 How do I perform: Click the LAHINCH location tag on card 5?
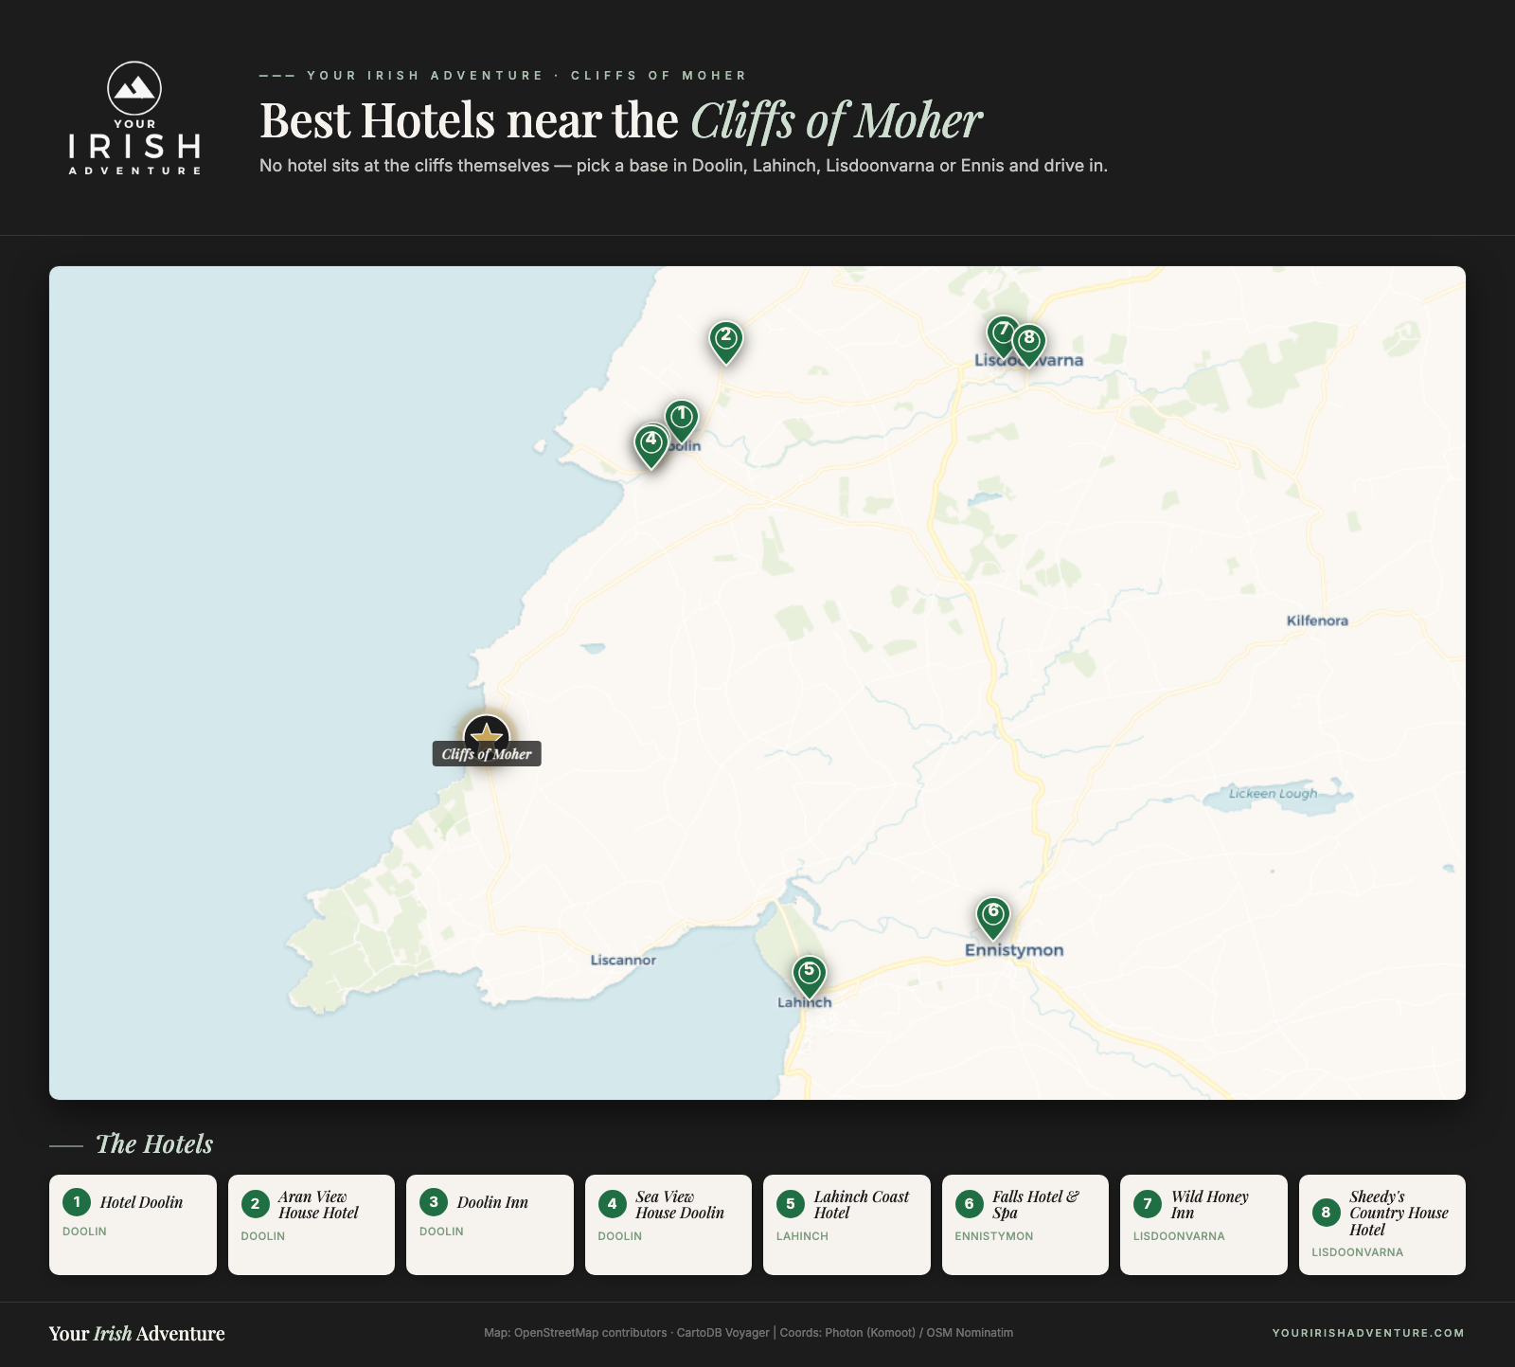click(802, 1236)
